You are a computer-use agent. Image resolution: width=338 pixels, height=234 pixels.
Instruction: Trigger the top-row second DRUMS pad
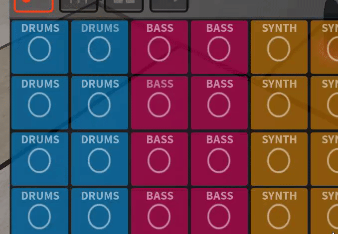pos(100,47)
